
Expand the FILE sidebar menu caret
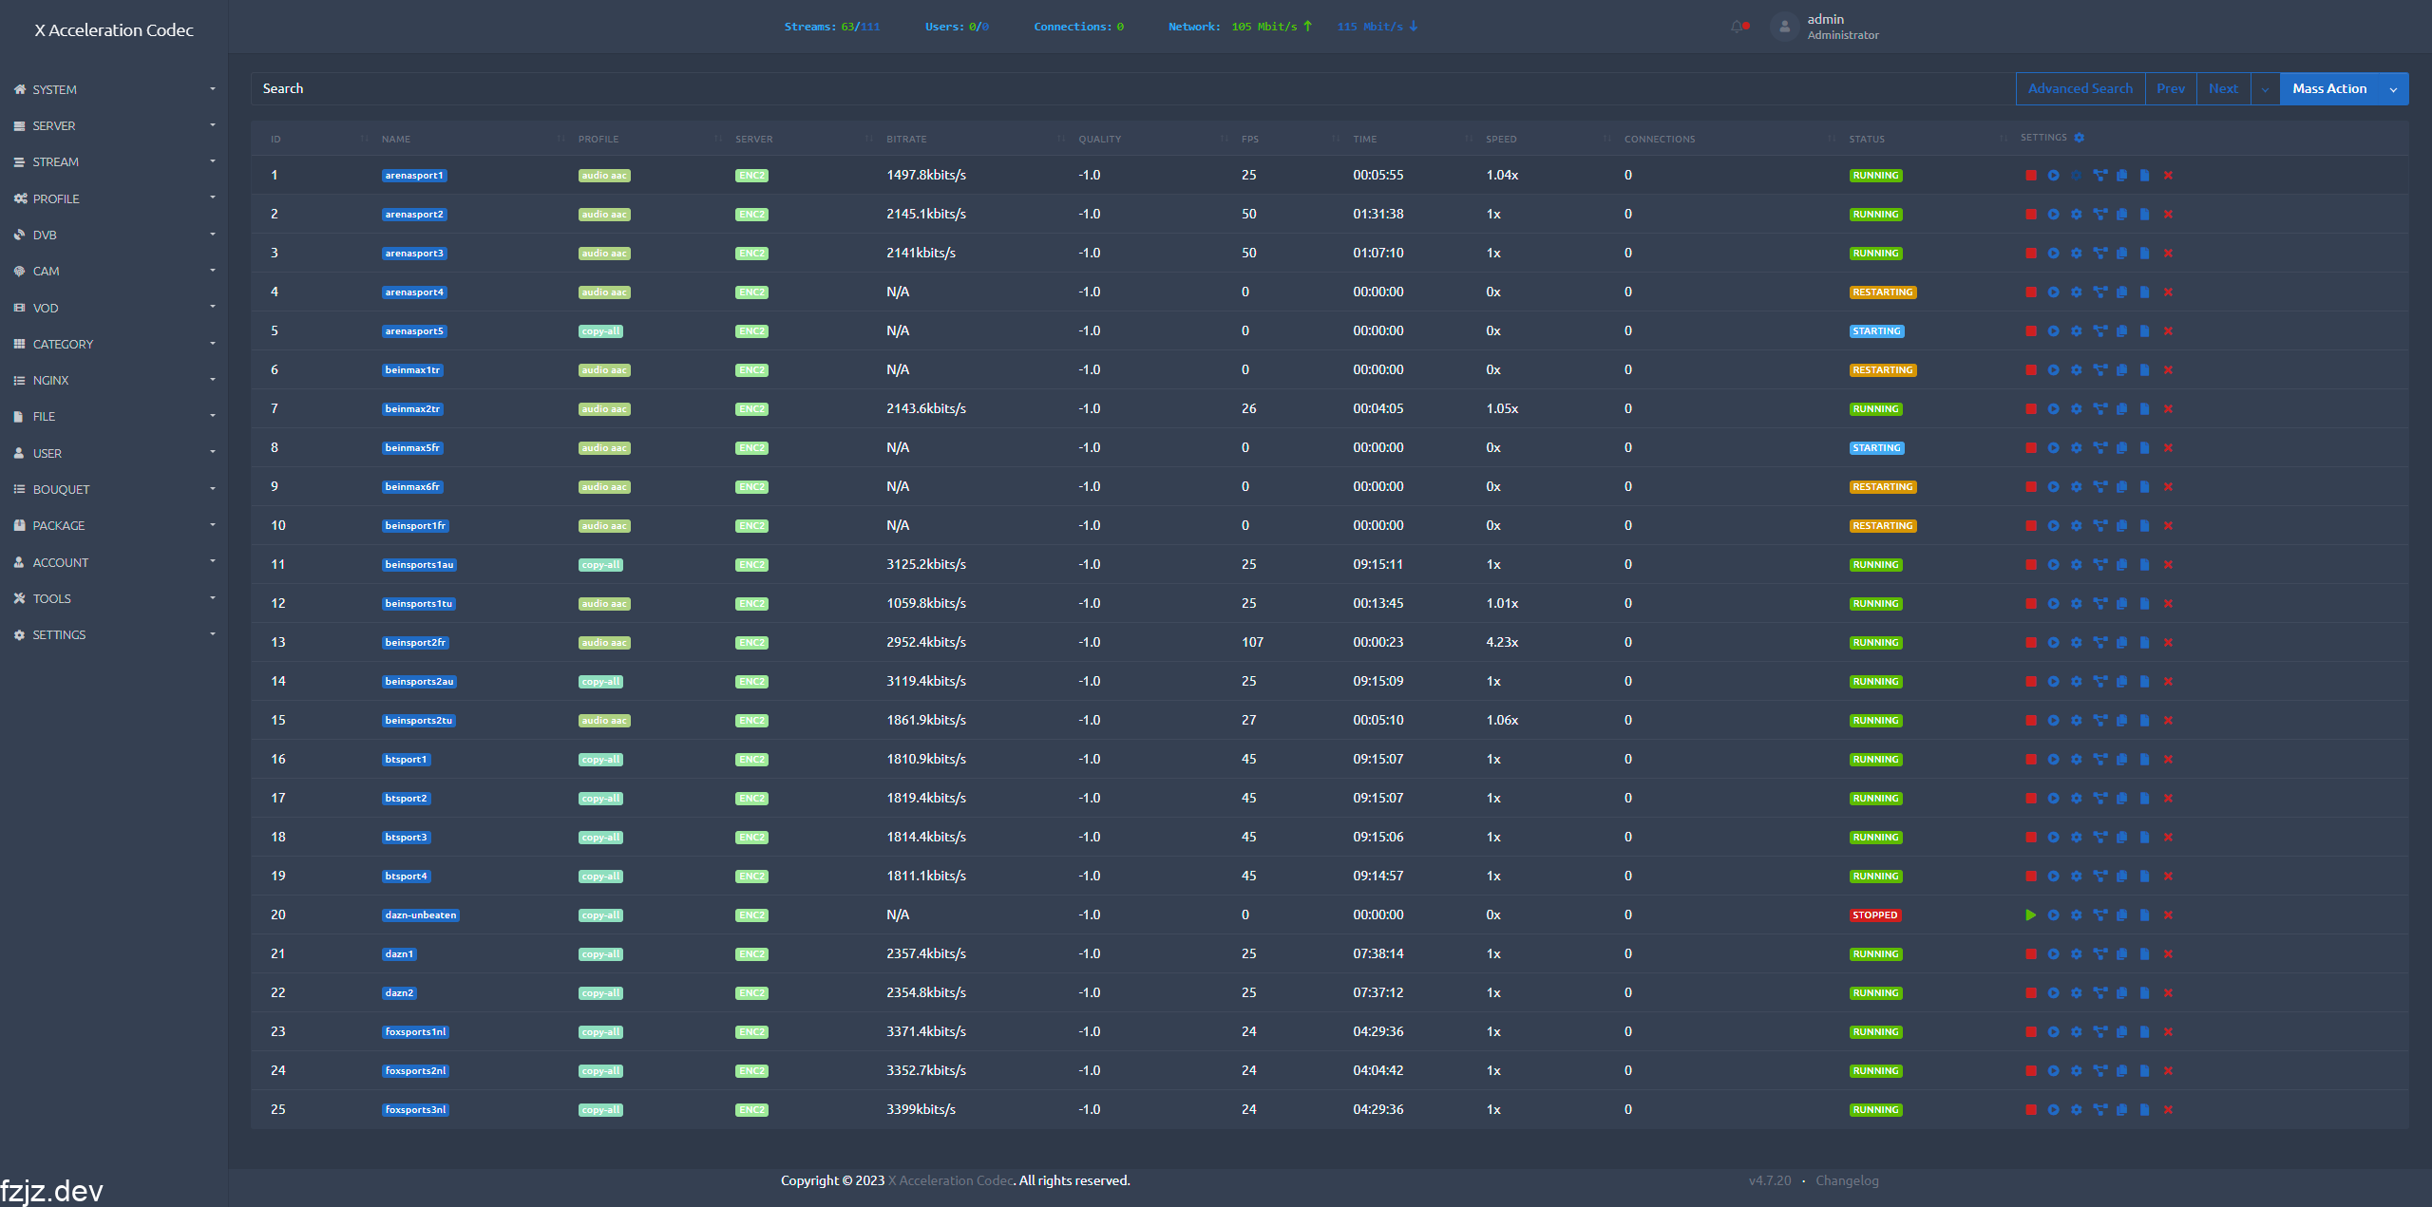pos(213,415)
